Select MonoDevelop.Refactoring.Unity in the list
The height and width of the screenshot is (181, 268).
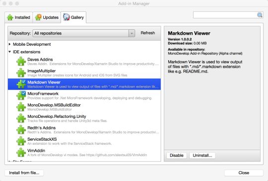tap(84, 118)
